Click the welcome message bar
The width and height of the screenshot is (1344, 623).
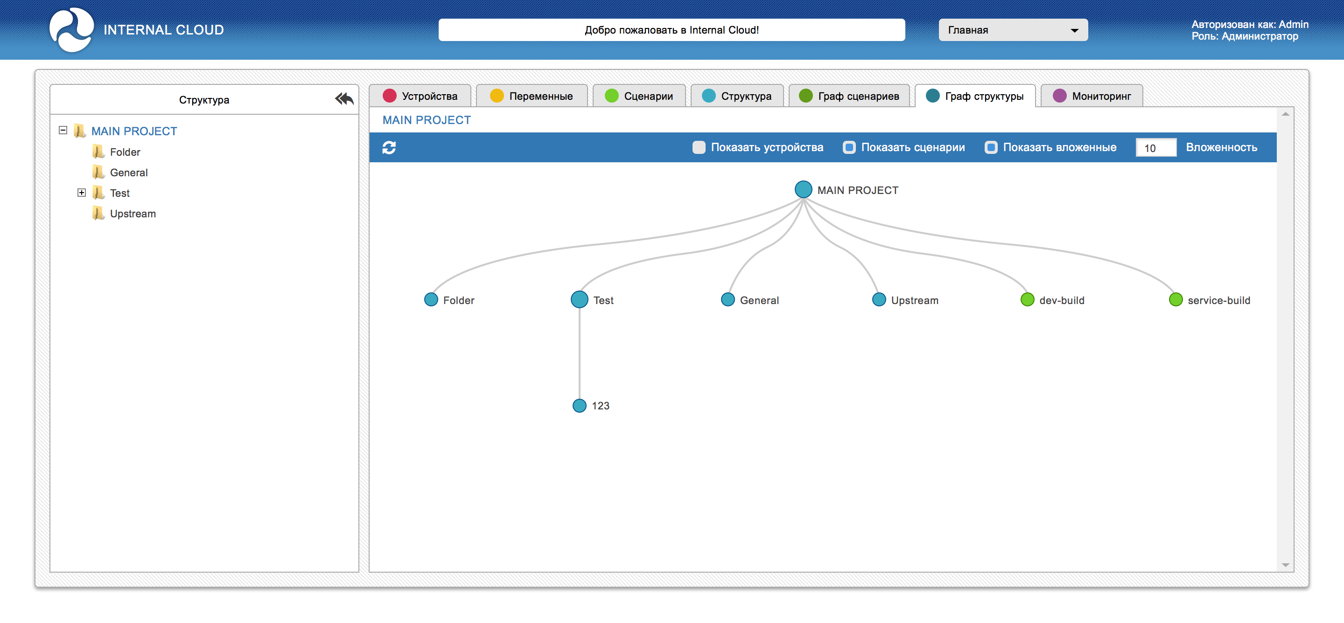tap(672, 30)
